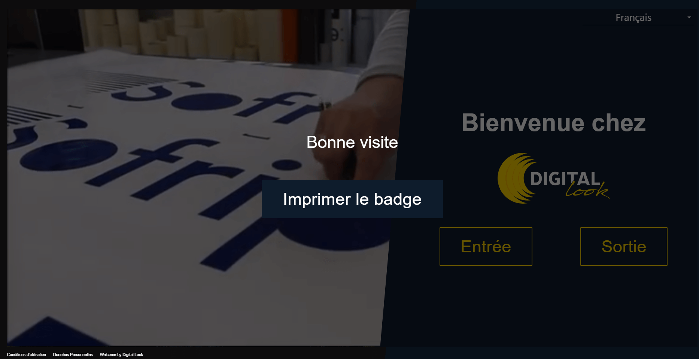Image resolution: width=699 pixels, height=359 pixels.
Task: Click the striped black lines in video
Action: (x=127, y=80)
